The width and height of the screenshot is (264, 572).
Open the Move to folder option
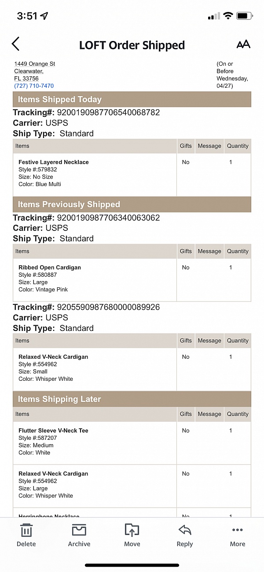coord(132,535)
